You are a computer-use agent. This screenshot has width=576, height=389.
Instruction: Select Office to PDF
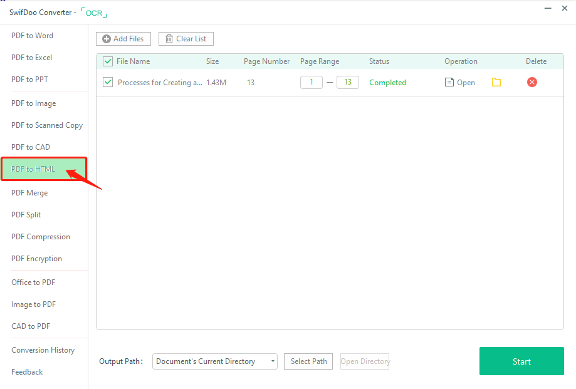click(x=33, y=283)
